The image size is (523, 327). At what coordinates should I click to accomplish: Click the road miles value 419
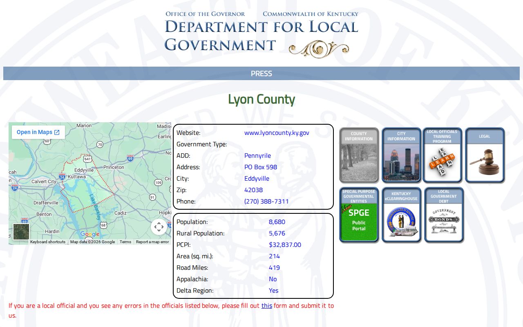(274, 268)
